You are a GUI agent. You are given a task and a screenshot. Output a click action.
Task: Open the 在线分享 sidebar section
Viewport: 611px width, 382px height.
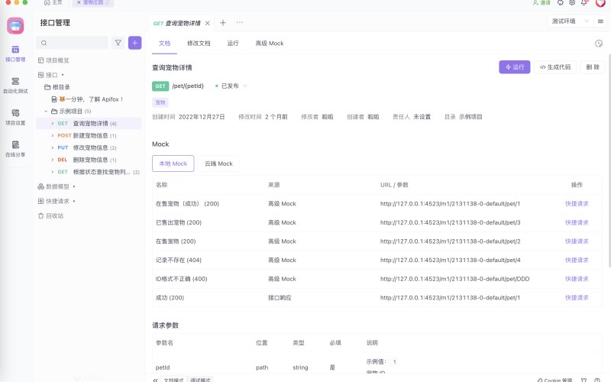pos(15,149)
